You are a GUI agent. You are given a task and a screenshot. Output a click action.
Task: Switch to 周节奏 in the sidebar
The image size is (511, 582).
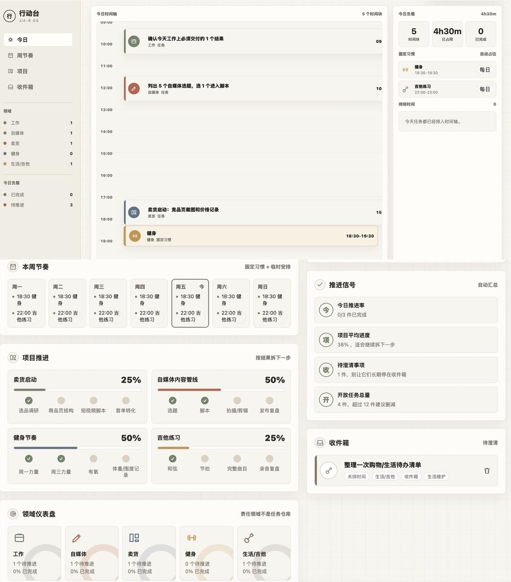pyautogui.click(x=38, y=55)
